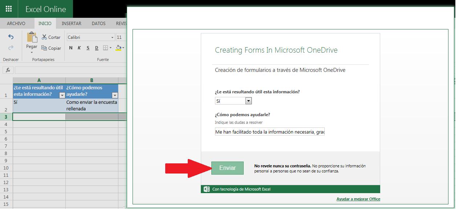459x212 pixels.
Task: Select column B header
Action: tap(92, 80)
